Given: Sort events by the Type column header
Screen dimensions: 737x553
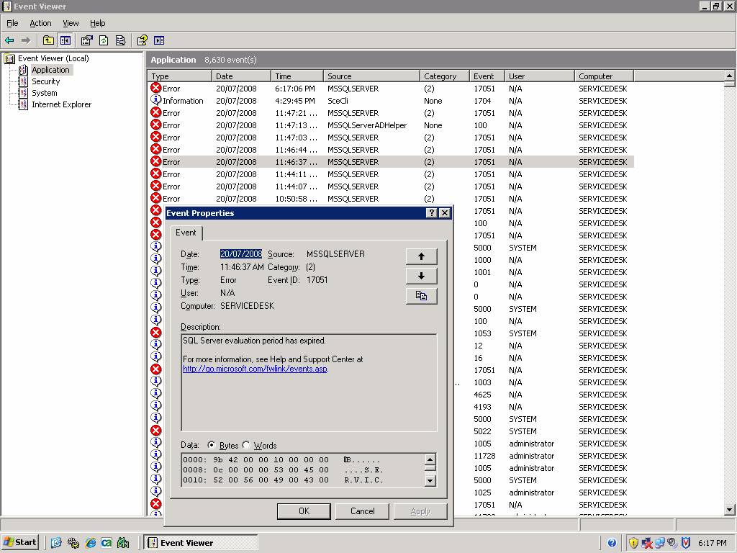Looking at the screenshot, I should pyautogui.click(x=179, y=76).
